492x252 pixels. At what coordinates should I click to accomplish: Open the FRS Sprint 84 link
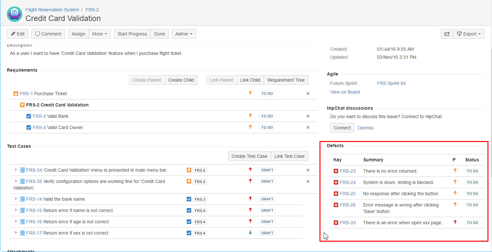tap(391, 83)
